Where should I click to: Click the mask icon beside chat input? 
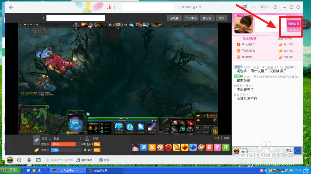pyautogui.click(x=236, y=151)
